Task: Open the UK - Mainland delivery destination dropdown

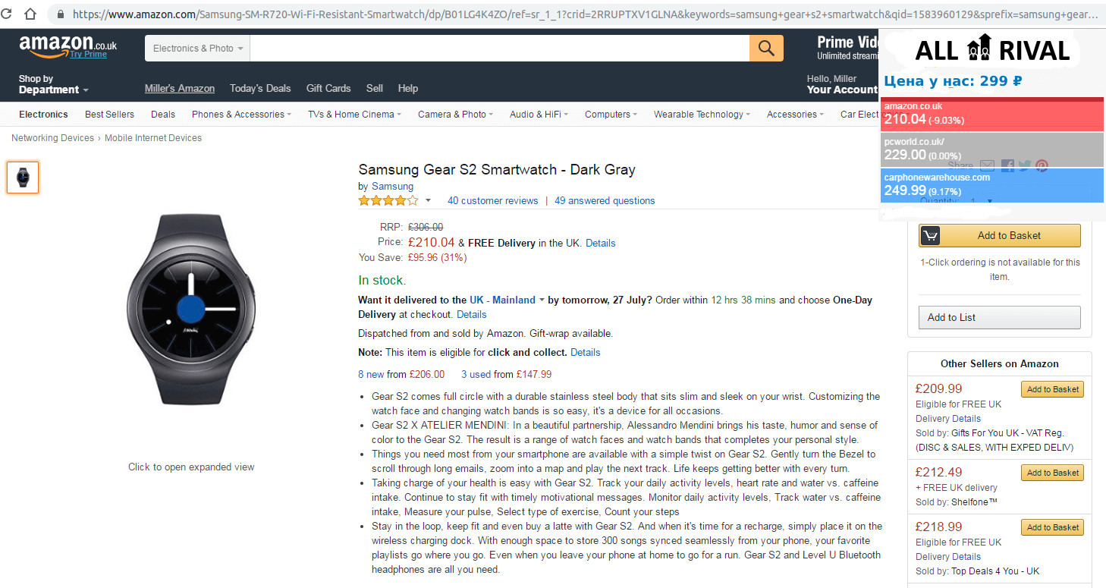Action: [507, 300]
